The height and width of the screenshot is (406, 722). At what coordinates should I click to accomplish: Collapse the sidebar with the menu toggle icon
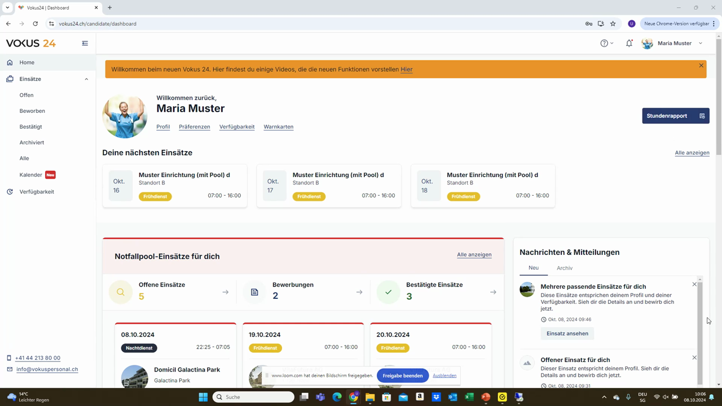point(85,43)
